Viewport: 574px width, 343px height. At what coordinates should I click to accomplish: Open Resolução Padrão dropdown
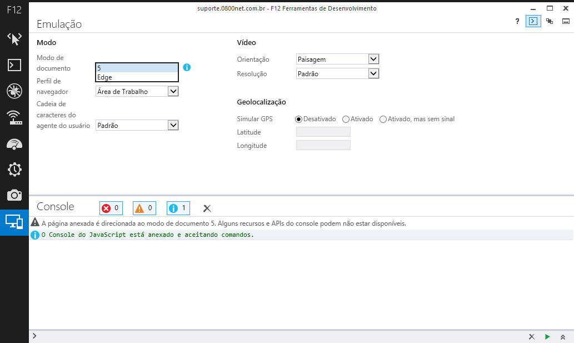[337, 73]
